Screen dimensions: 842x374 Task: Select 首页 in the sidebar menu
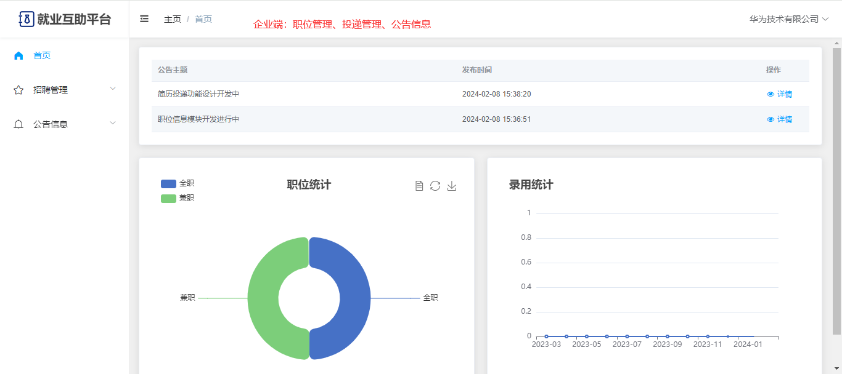42,55
